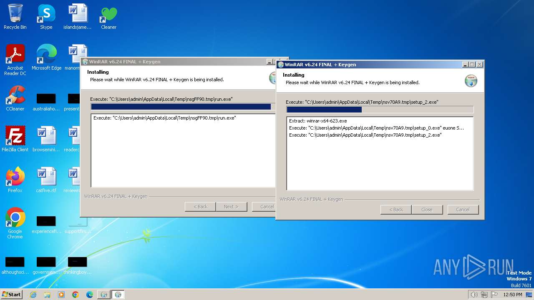Launch Firefox from the desktop
Image resolution: width=534 pixels, height=300 pixels.
click(x=15, y=180)
